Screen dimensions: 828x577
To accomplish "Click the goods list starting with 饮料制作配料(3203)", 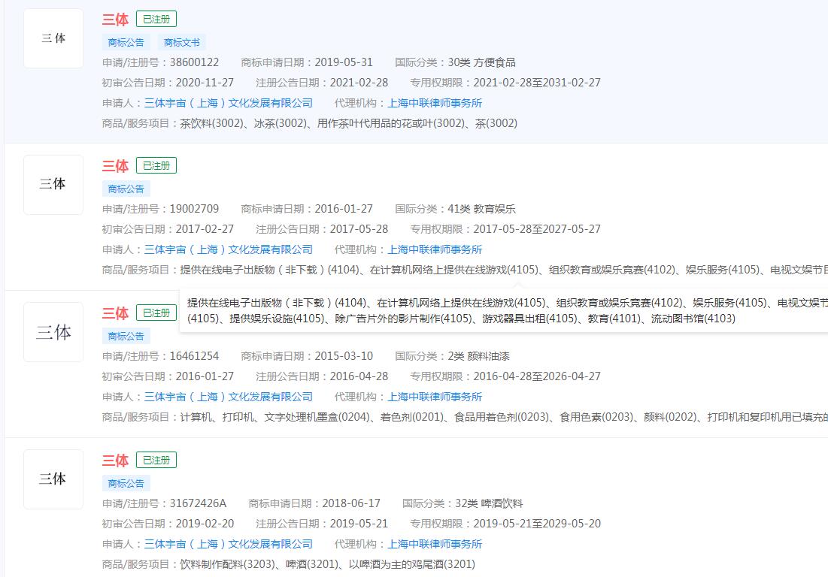I will tap(327, 564).
